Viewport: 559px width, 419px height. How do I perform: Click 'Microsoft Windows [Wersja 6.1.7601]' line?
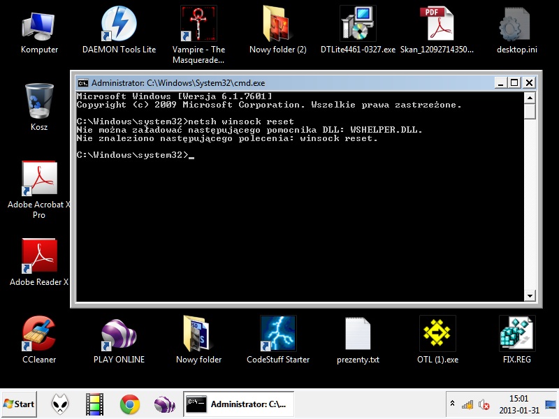pos(174,96)
